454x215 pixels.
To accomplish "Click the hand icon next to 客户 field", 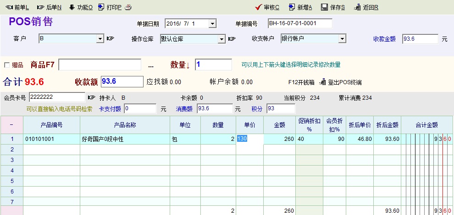I will (x=110, y=39).
